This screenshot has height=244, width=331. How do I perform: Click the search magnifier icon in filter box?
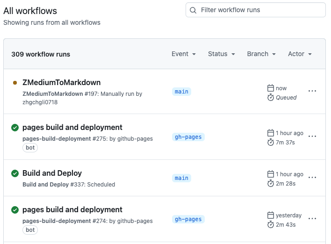click(194, 10)
